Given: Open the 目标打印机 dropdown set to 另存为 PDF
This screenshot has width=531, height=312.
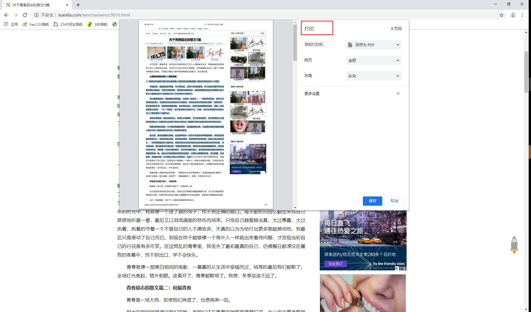Looking at the screenshot, I should [x=374, y=45].
